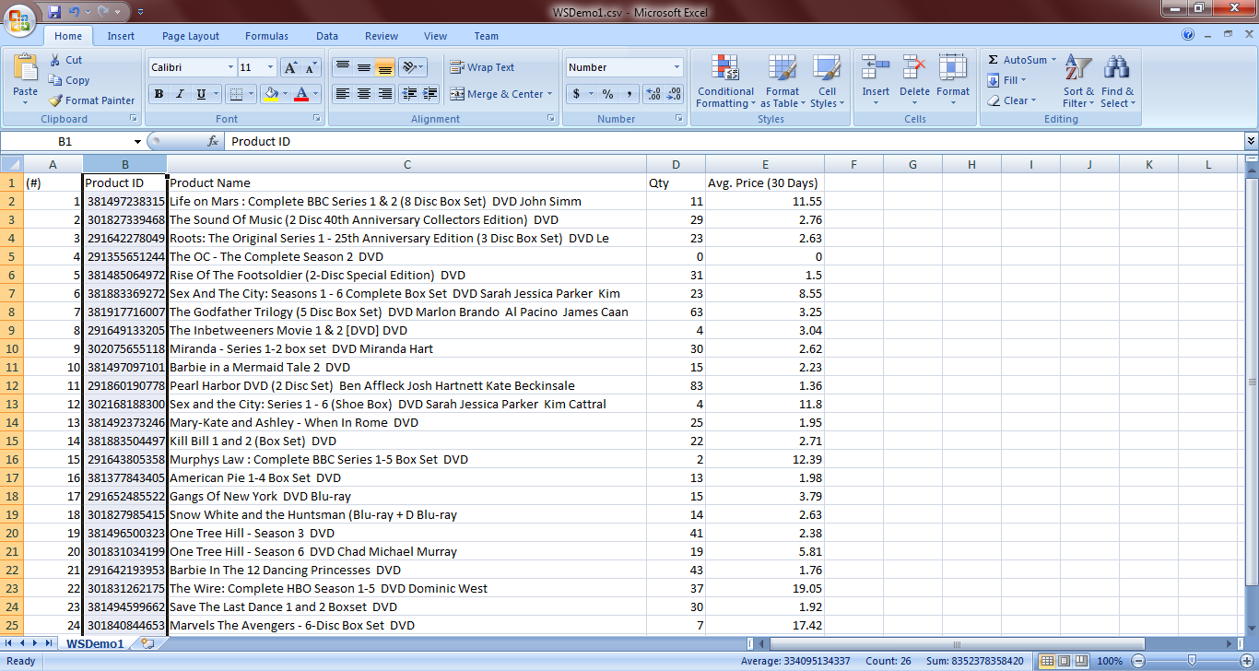Viewport: 1259px width, 671px height.
Task: Toggle bottom vertical alignment
Action: coord(385,67)
